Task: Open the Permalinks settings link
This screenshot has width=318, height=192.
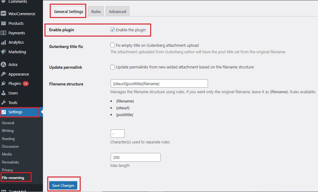Action: (x=11, y=162)
